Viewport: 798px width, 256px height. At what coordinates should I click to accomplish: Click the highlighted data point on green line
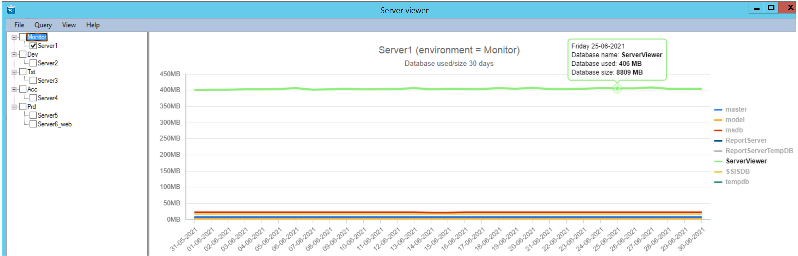click(617, 88)
